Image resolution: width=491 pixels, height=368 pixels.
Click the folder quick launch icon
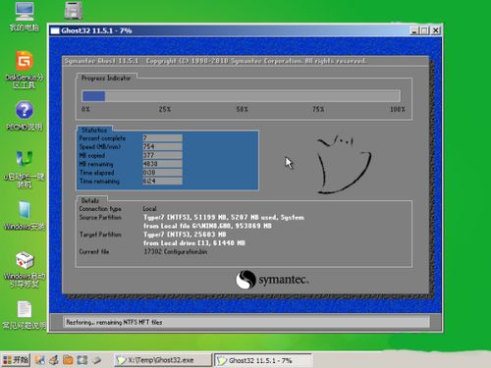click(x=68, y=360)
